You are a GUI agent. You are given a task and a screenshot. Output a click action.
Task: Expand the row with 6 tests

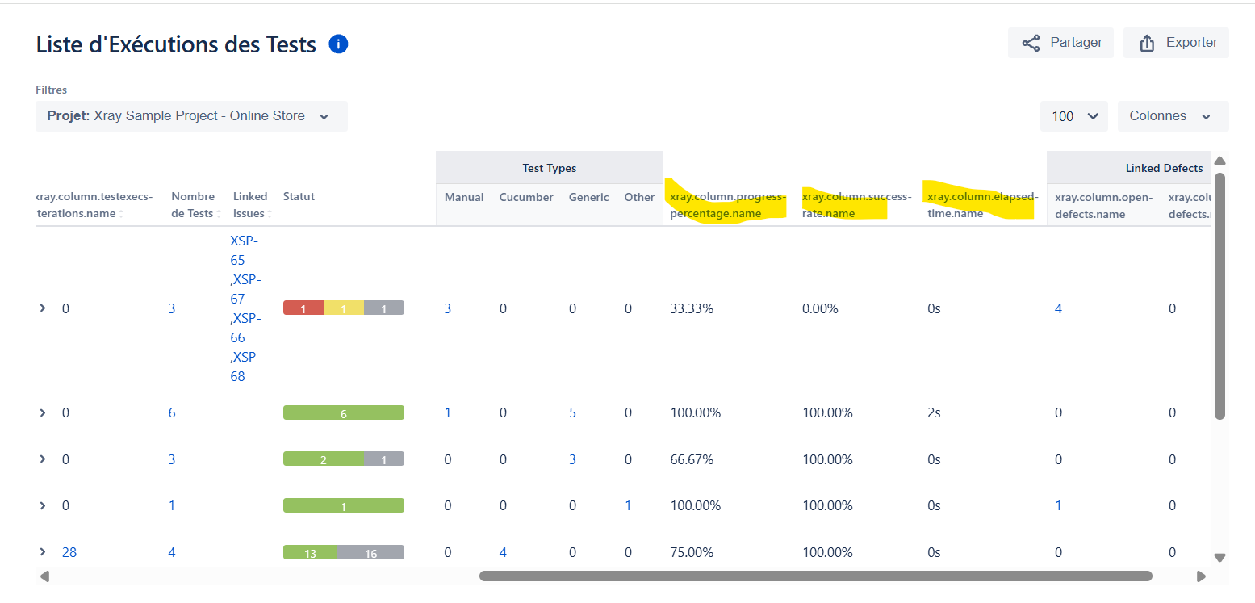pos(43,412)
